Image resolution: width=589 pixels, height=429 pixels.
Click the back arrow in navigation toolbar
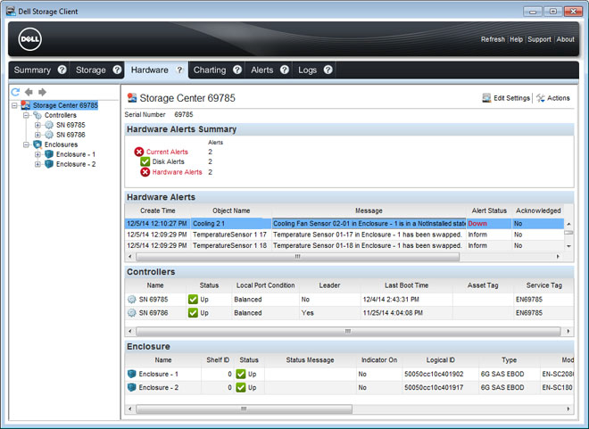29,92
